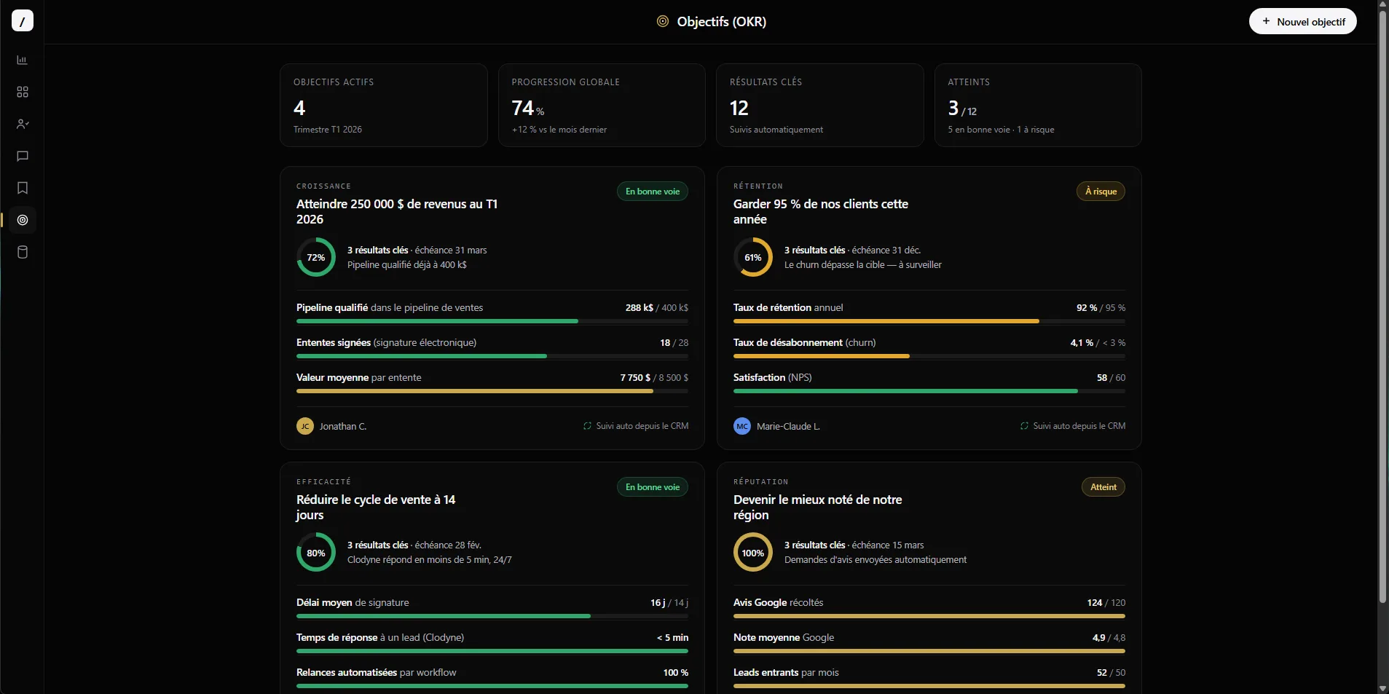The image size is (1389, 694).
Task: Click the À risque status badge
Action: tap(1101, 192)
